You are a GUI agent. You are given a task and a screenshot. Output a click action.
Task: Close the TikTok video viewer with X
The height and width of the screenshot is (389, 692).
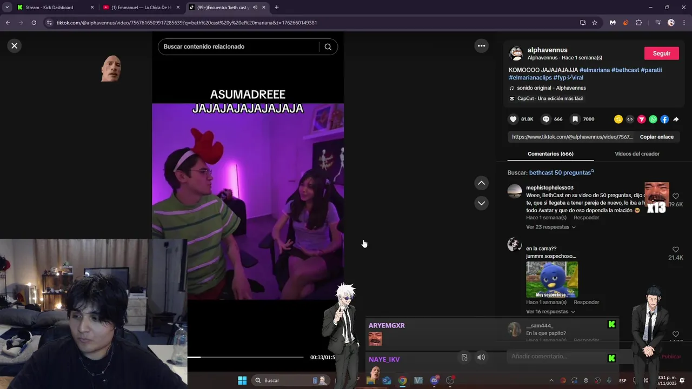[x=15, y=46]
